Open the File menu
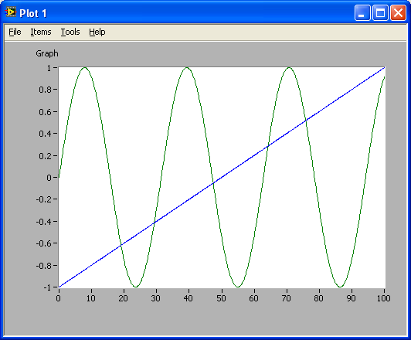The image size is (411, 340). pyautogui.click(x=15, y=32)
